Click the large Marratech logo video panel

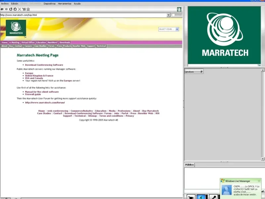click(224, 35)
